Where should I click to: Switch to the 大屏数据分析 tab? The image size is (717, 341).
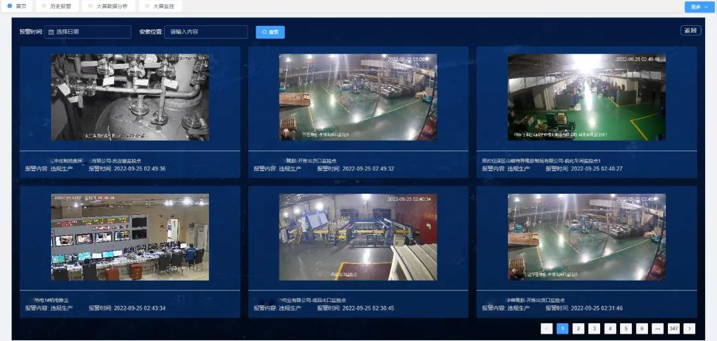click(108, 6)
